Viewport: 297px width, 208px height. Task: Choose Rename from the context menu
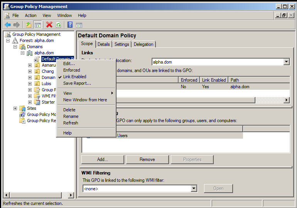(86, 116)
